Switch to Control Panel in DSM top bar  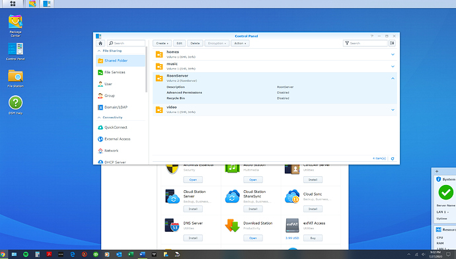coord(46,3)
